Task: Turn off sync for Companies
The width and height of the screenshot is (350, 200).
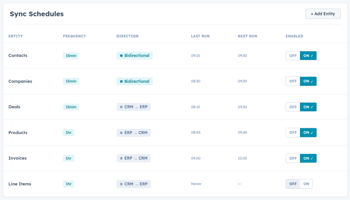Action: (293, 81)
